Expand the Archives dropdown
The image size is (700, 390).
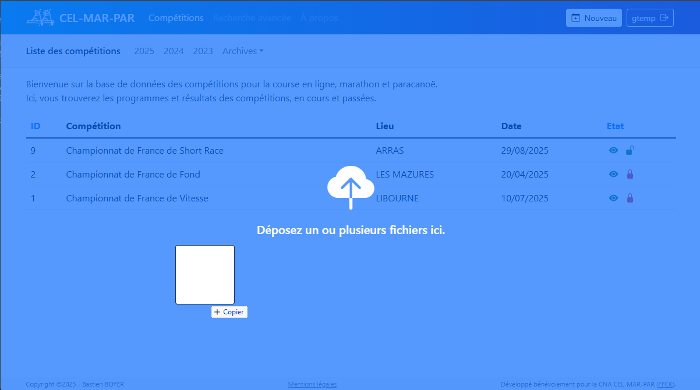tap(243, 51)
